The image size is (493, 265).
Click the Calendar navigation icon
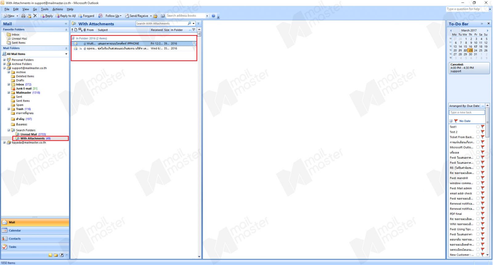4,230
